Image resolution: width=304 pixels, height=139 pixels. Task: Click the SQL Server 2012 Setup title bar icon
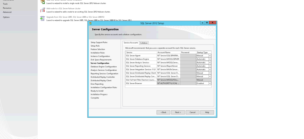(x=90, y=23)
